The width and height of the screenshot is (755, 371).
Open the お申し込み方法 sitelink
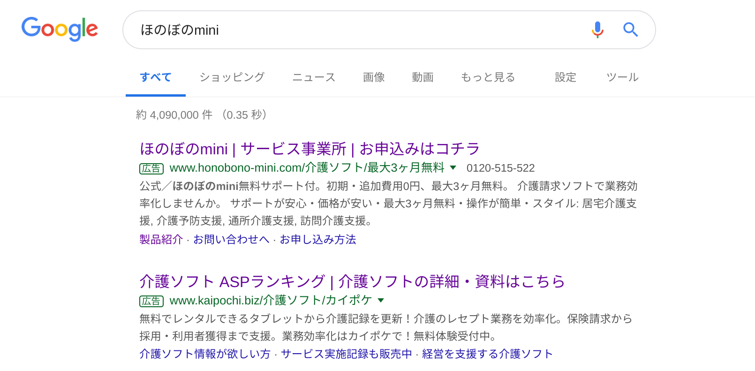[318, 239]
